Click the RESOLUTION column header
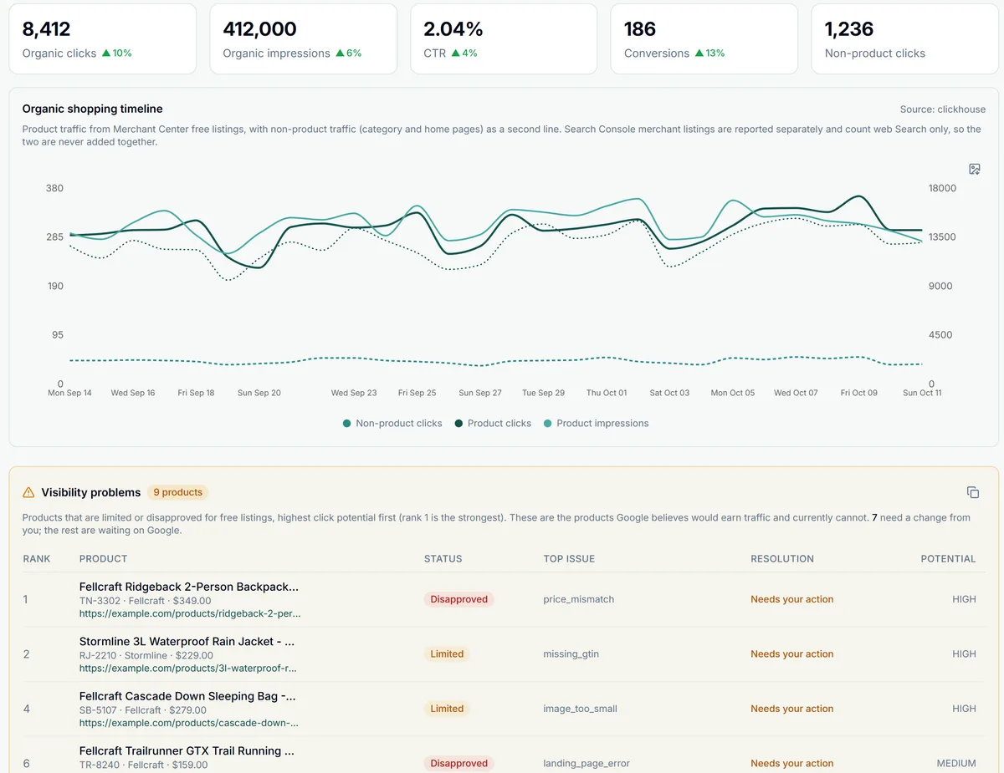 click(x=782, y=559)
